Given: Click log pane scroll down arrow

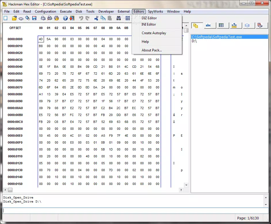Looking at the screenshot, I should (266, 205).
